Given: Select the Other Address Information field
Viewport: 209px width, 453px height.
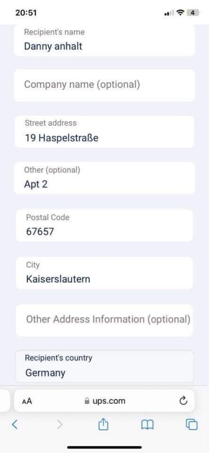Looking at the screenshot, I should coord(104,320).
